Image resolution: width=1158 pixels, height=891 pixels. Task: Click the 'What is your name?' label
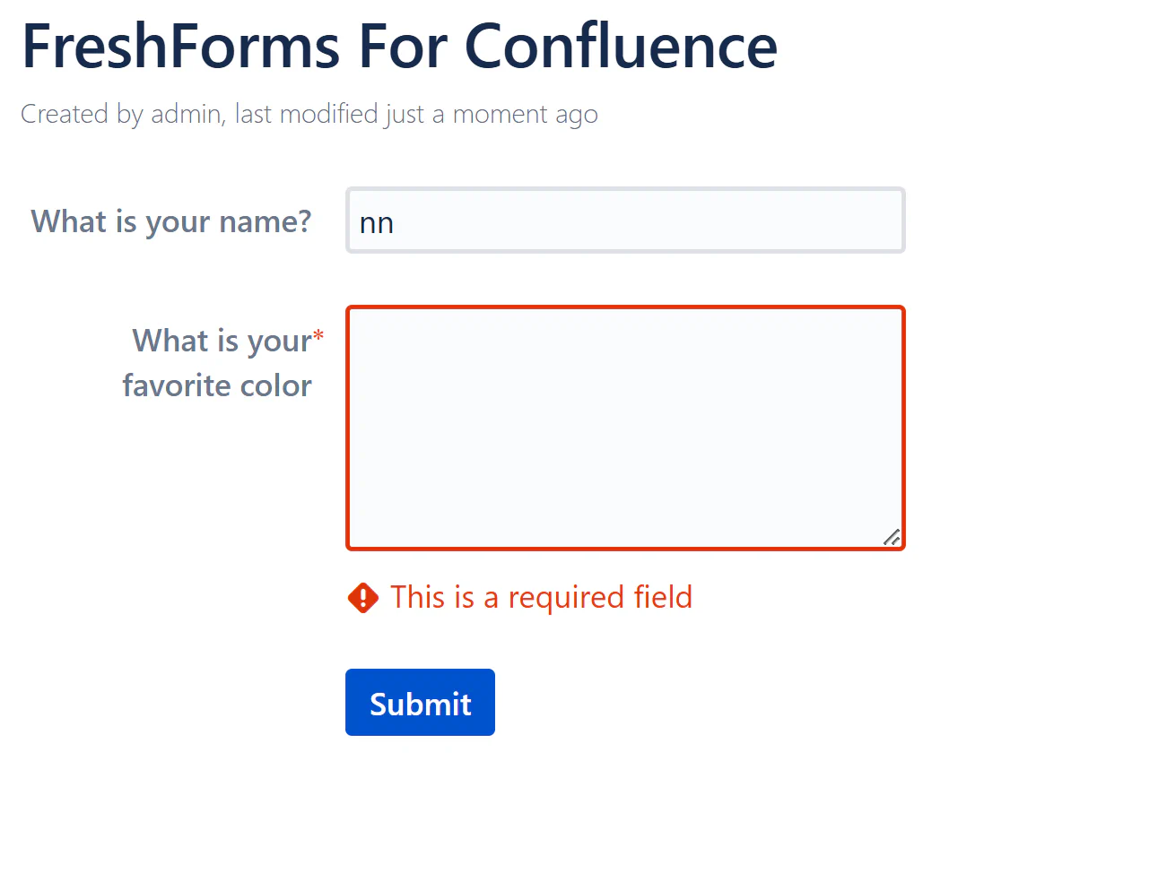171,221
